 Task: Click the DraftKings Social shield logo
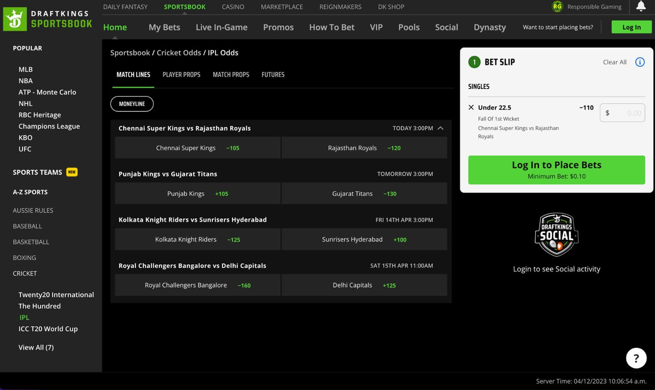[x=556, y=235]
